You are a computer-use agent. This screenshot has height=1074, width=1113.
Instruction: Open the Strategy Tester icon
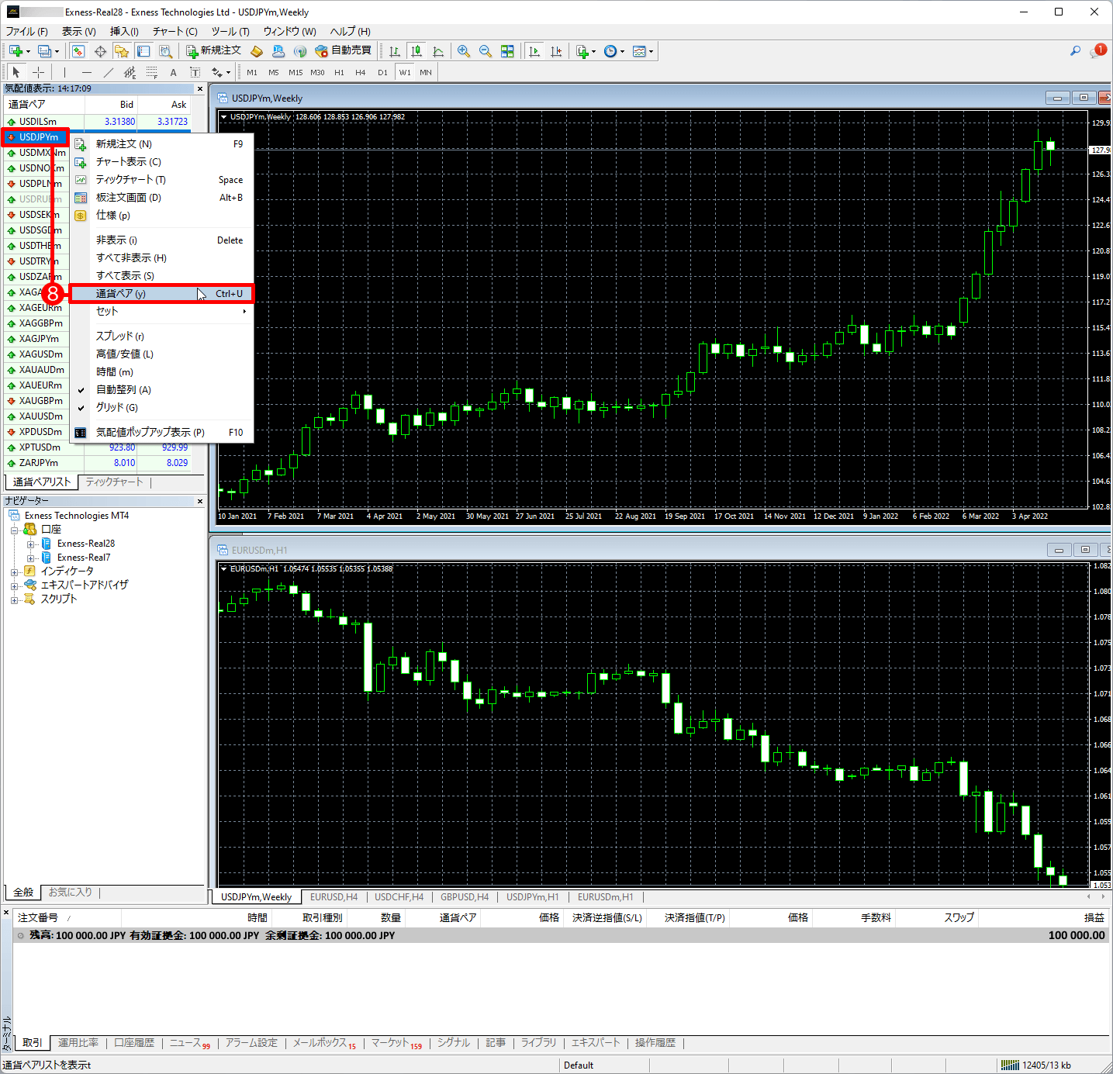[x=165, y=51]
